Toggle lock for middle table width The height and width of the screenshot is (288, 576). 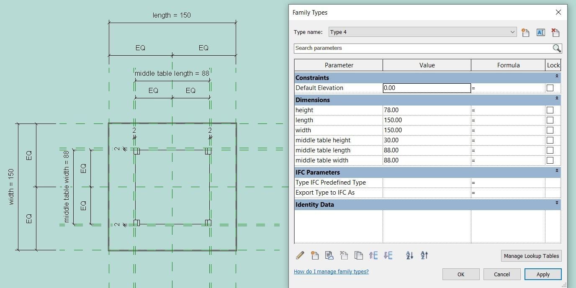pyautogui.click(x=550, y=160)
